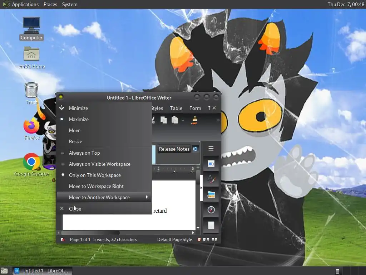This screenshot has height=275, width=366.
Task: Click the document modified save indicator icon
Action: pyautogui.click(x=63, y=240)
